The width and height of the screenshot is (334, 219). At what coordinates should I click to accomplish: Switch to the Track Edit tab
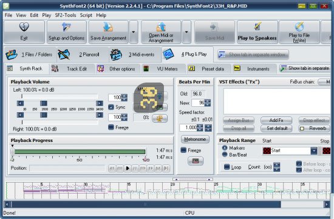[72, 69]
